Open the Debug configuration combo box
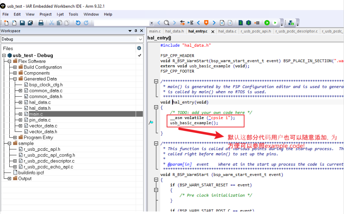This screenshot has height=214, width=344. click(x=72, y=39)
